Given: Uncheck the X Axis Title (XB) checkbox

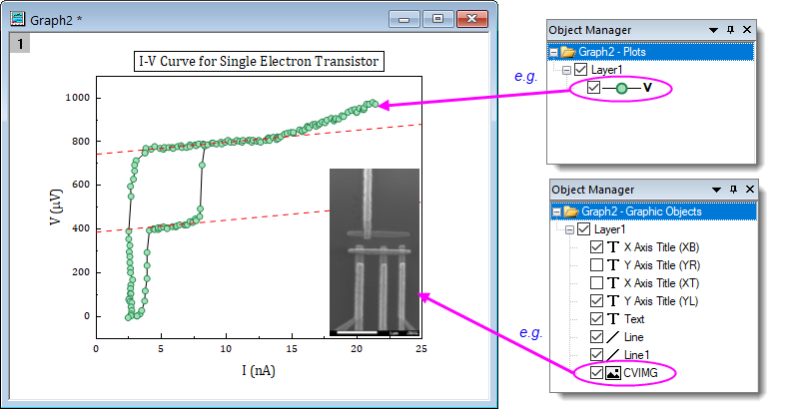Looking at the screenshot, I should 597,246.
